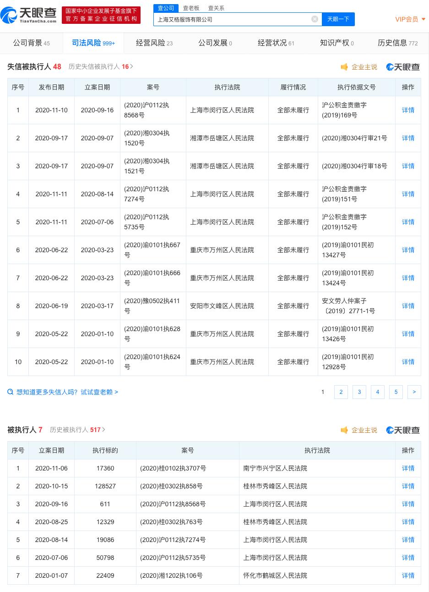
Task: Open the VIP会员 dropdown menu
Action: (410, 19)
